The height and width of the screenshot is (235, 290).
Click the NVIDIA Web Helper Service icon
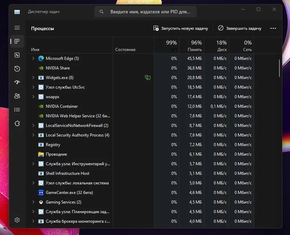click(x=41, y=116)
